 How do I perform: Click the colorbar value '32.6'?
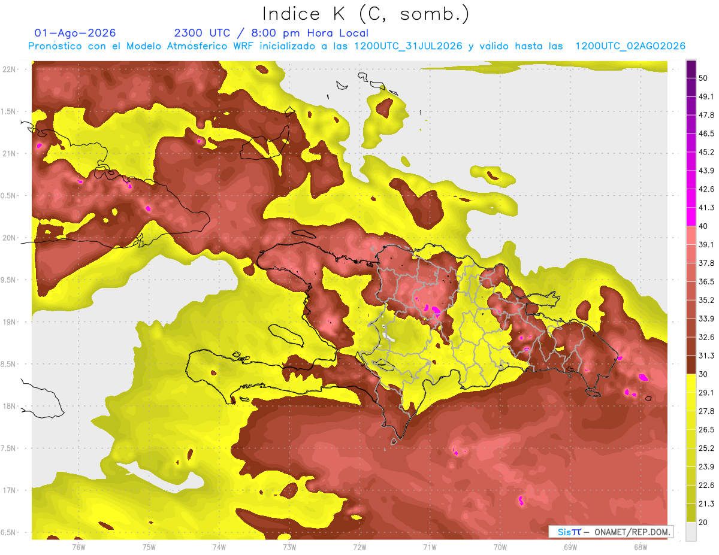[x=707, y=337]
